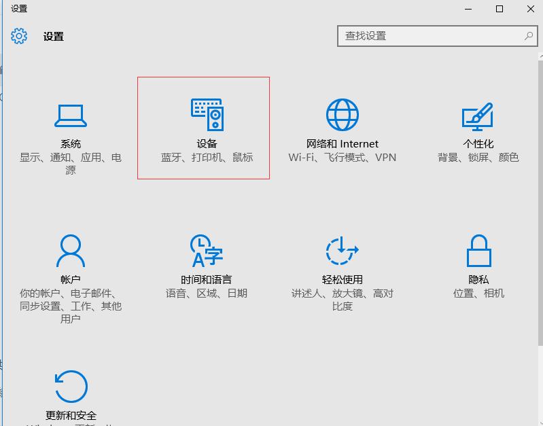Click the 个性化 title label
This screenshot has height=426, width=543.
(478, 144)
